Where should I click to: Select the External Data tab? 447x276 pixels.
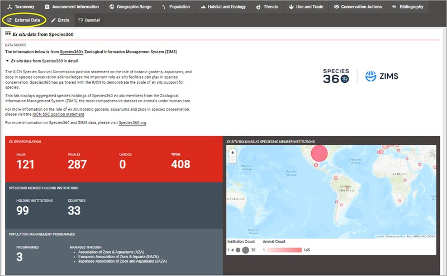point(23,20)
